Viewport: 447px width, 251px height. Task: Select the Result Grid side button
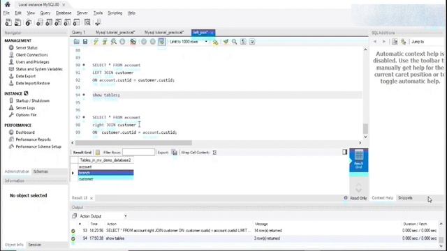[x=358, y=160]
